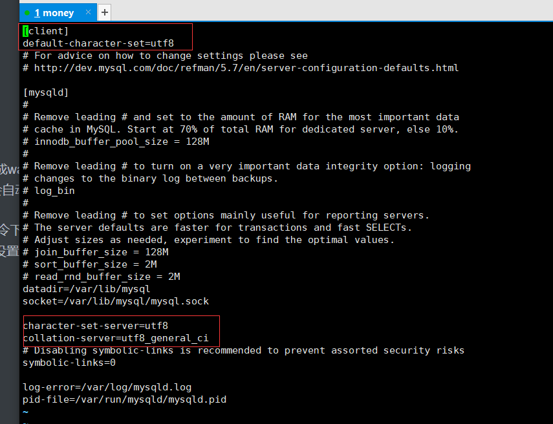Click the collation-server=utf8_general_ci line
This screenshot has width=553, height=424.
[x=116, y=338]
